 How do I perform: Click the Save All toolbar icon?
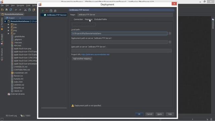pyautogui.click(x=6, y=10)
